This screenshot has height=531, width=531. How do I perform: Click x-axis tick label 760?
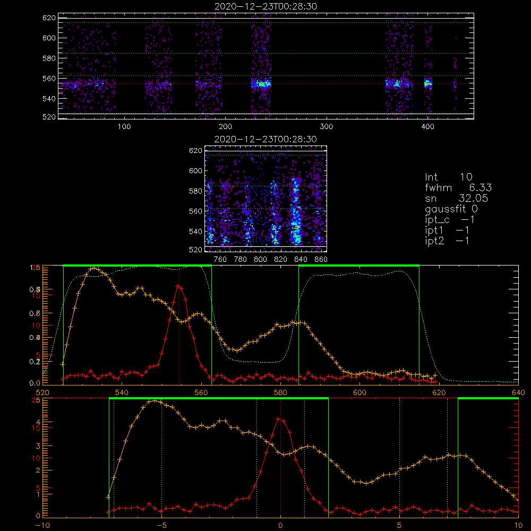click(220, 260)
